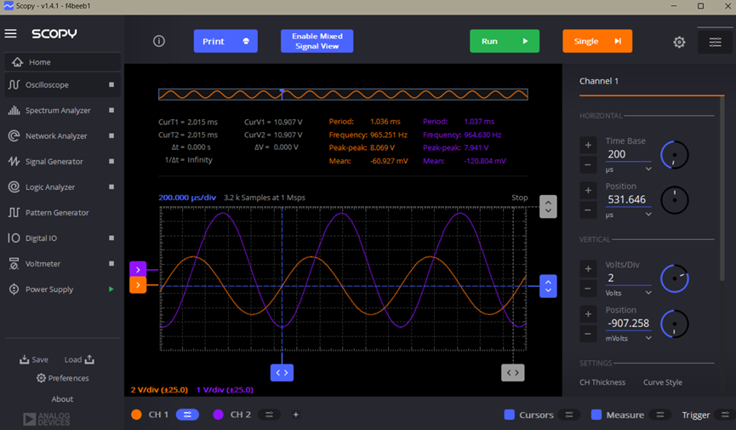Go to Home in sidebar
This screenshot has height=430, width=736.
[x=62, y=62]
